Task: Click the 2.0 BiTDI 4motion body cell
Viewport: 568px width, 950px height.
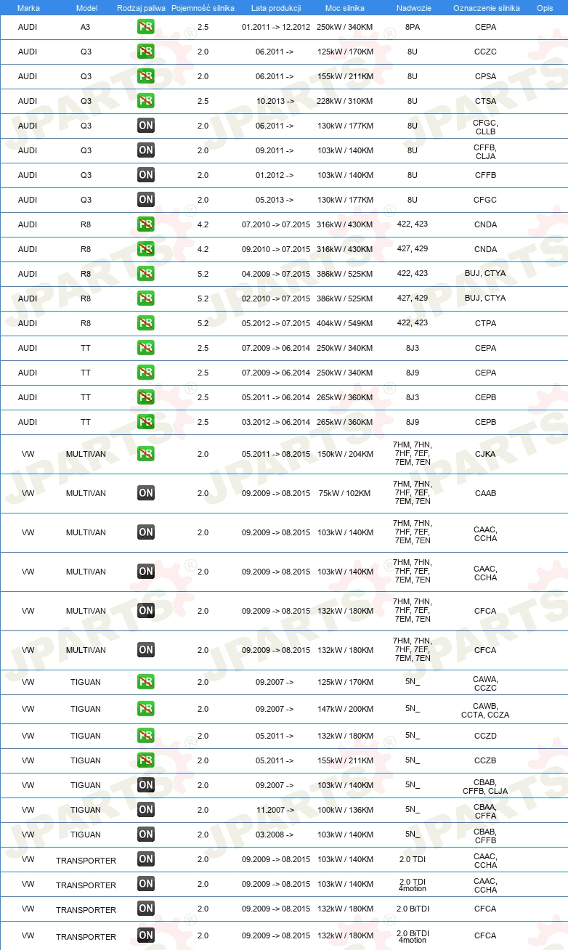Action: coord(413,936)
